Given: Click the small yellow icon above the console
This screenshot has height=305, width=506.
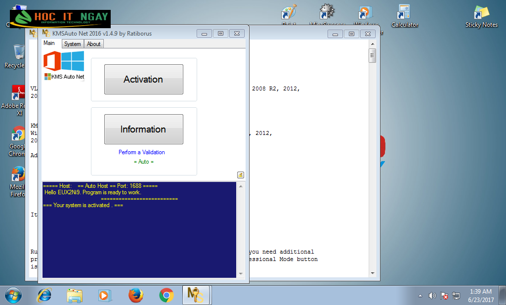Looking at the screenshot, I should coord(241,175).
